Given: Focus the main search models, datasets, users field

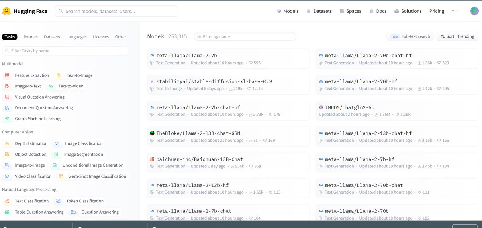Looking at the screenshot, I should pyautogui.click(x=116, y=11).
